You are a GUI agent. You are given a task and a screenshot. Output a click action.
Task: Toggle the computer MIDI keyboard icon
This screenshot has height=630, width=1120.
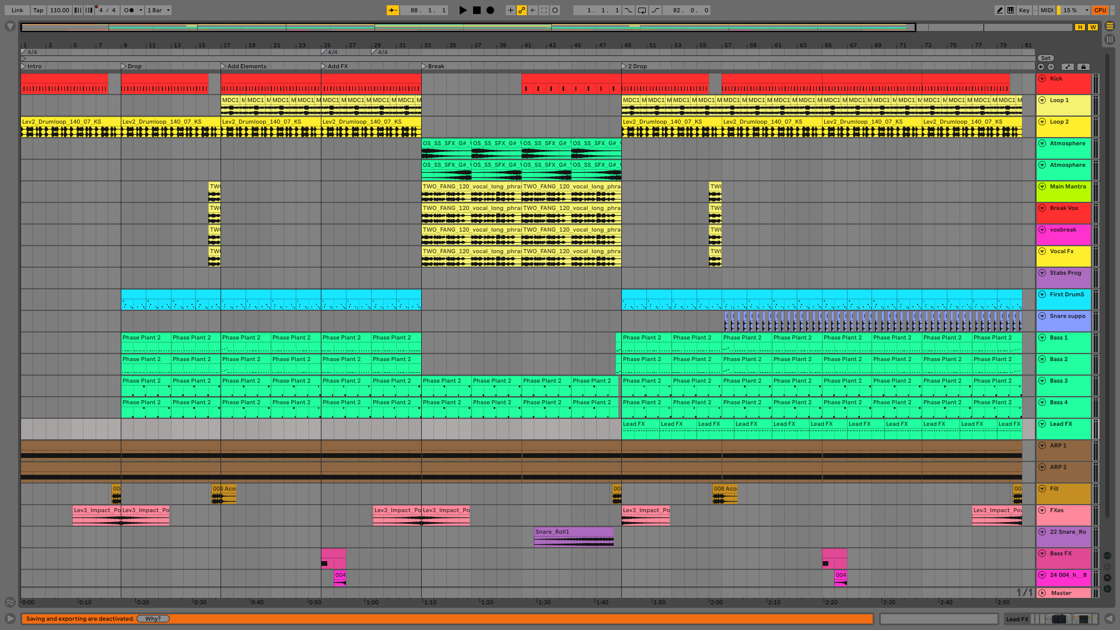pyautogui.click(x=1010, y=10)
